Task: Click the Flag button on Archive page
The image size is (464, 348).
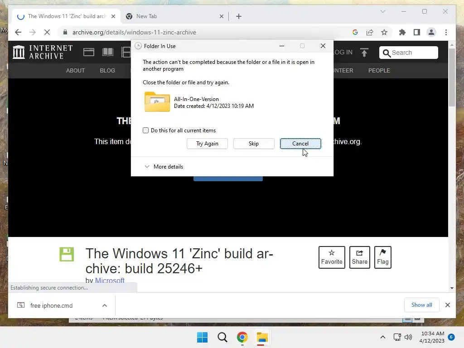Action: [382, 257]
